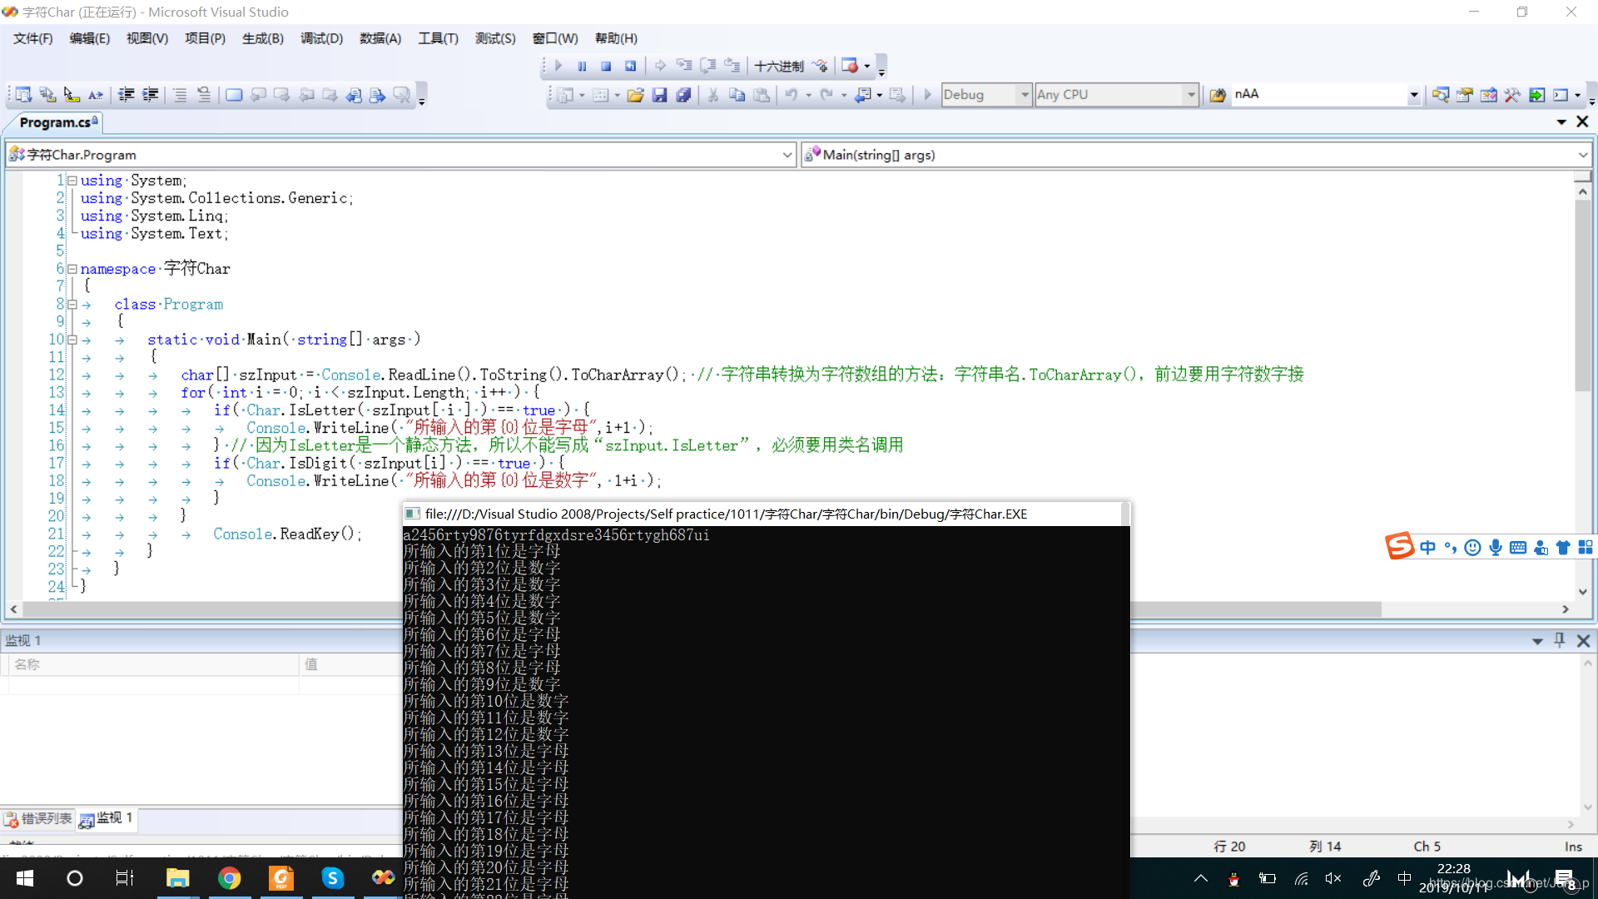Click the Step Into debug icon

684,66
